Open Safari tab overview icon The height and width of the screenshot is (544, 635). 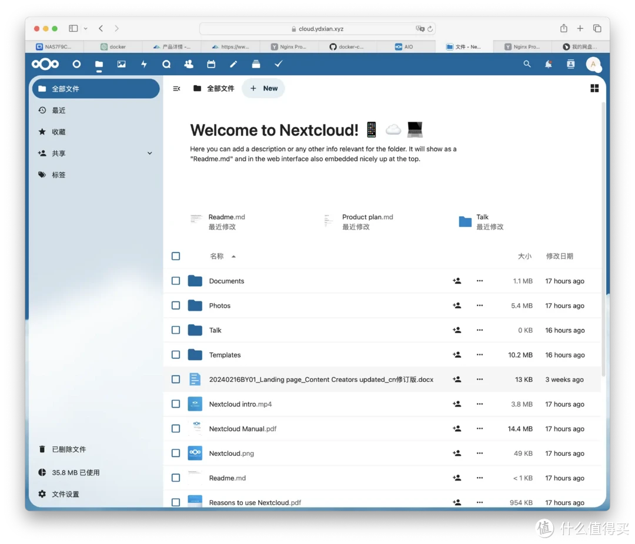click(597, 28)
